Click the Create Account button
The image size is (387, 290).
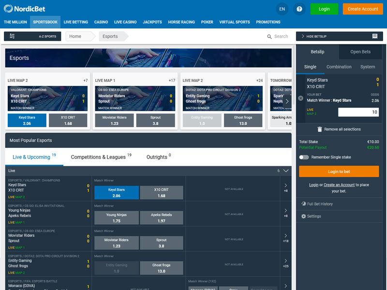[x=362, y=9]
